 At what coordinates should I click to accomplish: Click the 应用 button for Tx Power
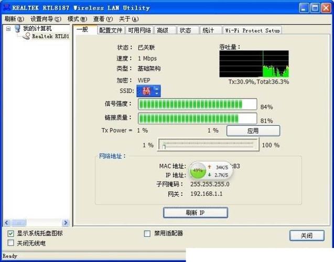pos(253,130)
